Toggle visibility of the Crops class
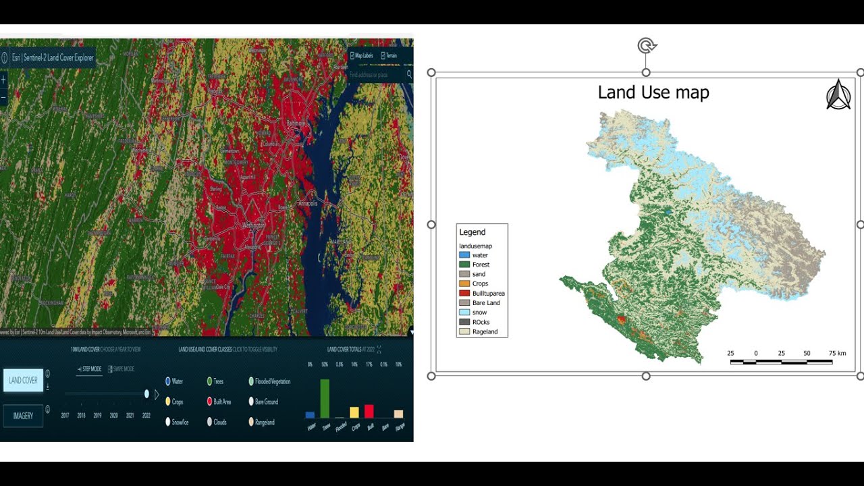This screenshot has width=864, height=486. [x=174, y=402]
